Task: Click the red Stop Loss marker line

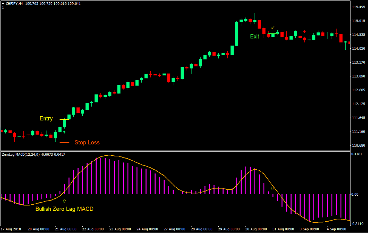Action: (64, 143)
